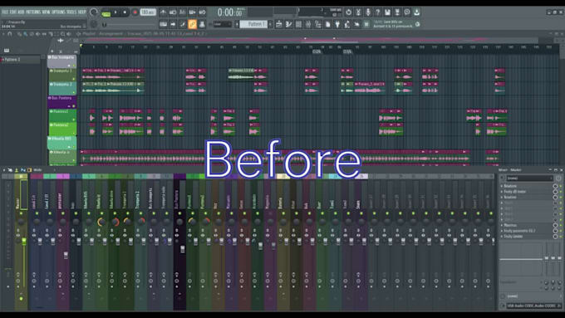Select the zoom tool in Playlist toolbar
565x318 pixels.
(62, 34)
